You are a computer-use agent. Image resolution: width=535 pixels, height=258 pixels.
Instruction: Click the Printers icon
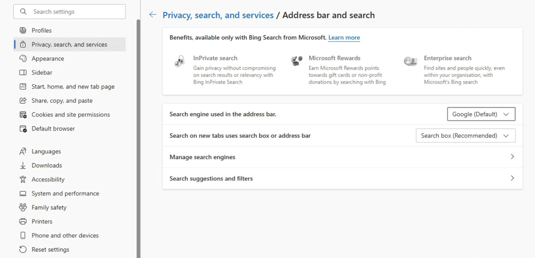pyautogui.click(x=23, y=221)
